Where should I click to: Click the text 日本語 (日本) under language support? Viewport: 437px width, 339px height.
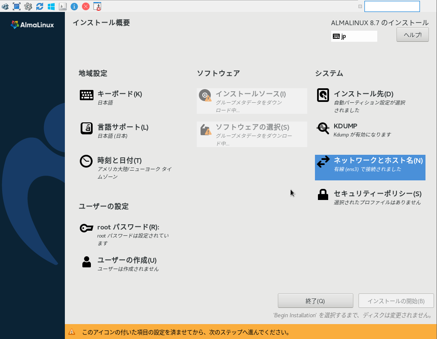[x=112, y=136]
